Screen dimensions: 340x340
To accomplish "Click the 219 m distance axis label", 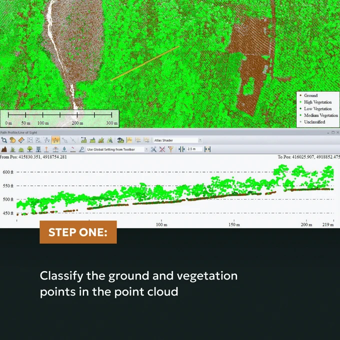I will tap(328, 224).
